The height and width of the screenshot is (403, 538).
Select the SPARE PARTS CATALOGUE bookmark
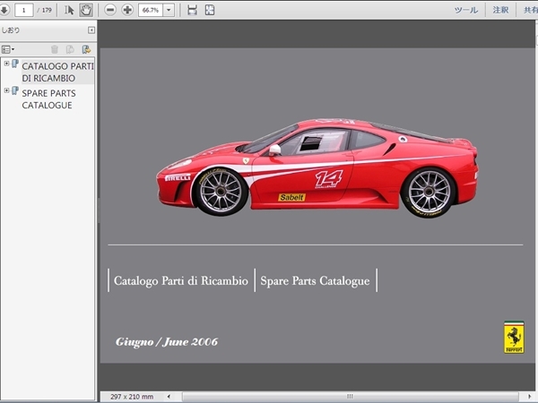tap(48, 99)
